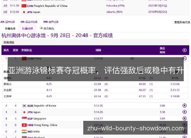Click the Hong Kong, China flag icon
Screen dimensions: 191x138
[24, 125]
